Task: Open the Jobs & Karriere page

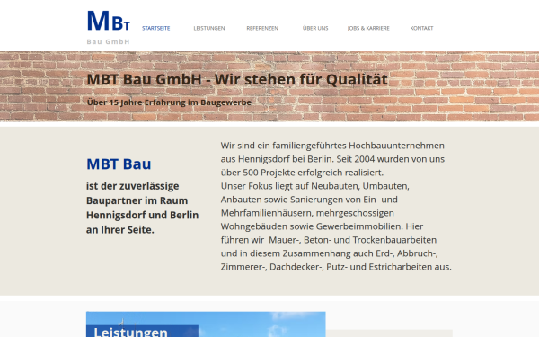Action: coord(368,28)
